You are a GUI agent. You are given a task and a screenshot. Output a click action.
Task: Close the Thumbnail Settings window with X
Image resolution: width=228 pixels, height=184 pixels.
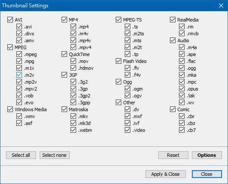pos(221,6)
